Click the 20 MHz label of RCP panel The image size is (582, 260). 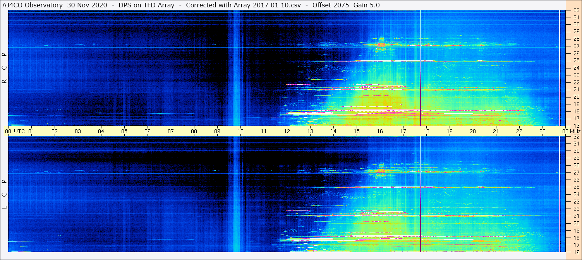click(x=576, y=96)
